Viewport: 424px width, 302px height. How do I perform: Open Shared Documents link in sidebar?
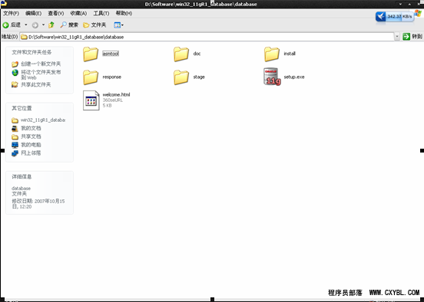(31, 136)
